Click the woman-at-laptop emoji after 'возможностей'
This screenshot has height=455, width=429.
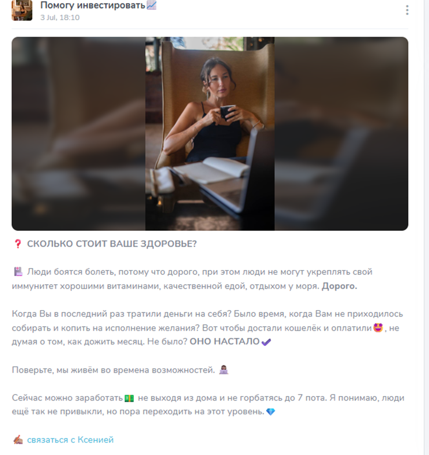click(223, 370)
